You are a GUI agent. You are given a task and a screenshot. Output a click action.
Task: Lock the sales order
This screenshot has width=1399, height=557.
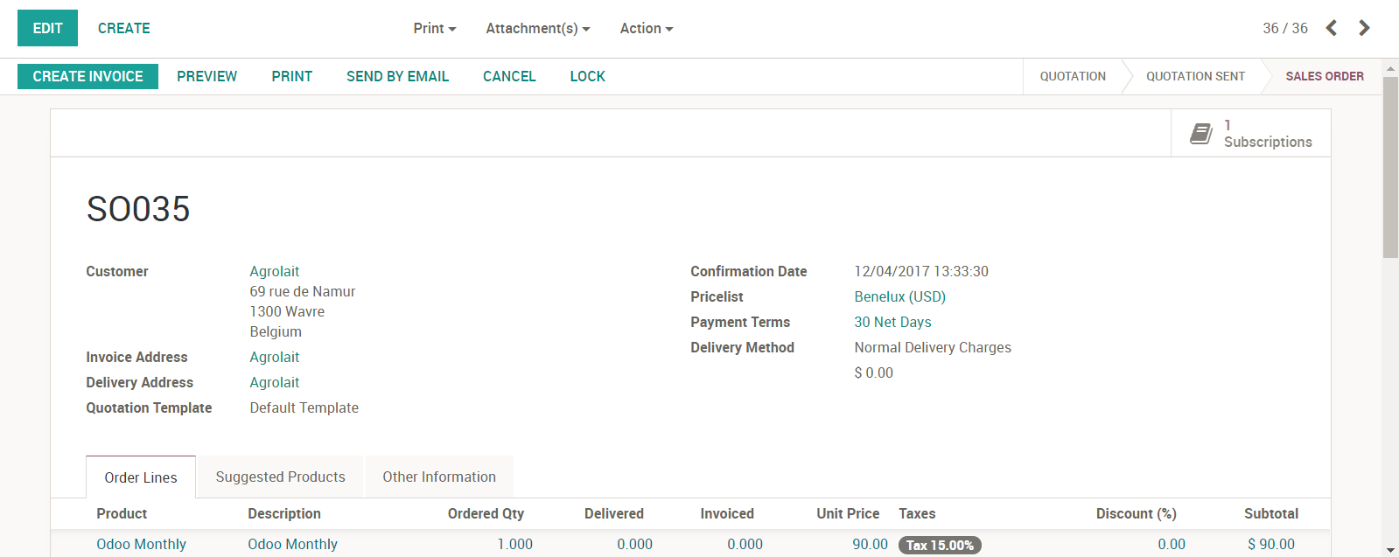(x=587, y=76)
